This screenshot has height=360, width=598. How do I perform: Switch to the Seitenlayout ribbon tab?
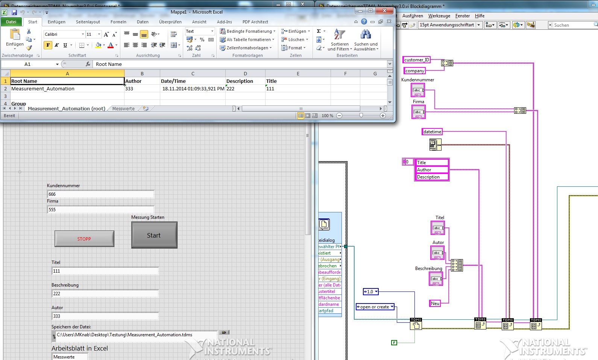point(88,22)
